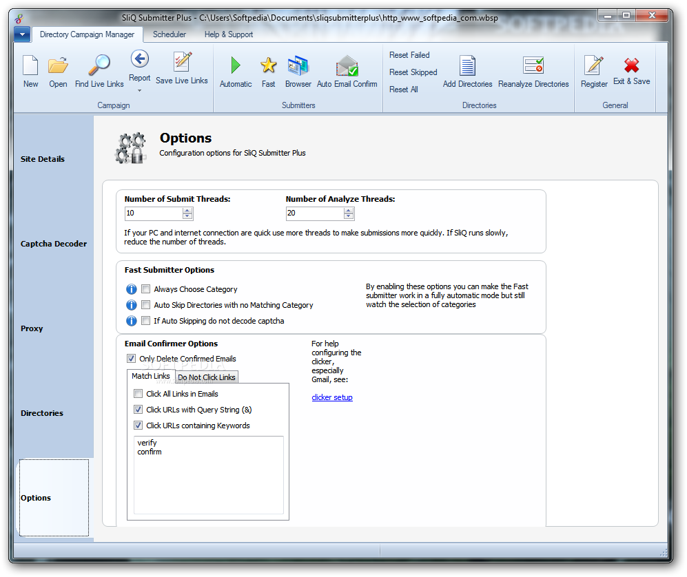Click in the keywords text box
This screenshot has height=577, width=687.
tap(209, 474)
